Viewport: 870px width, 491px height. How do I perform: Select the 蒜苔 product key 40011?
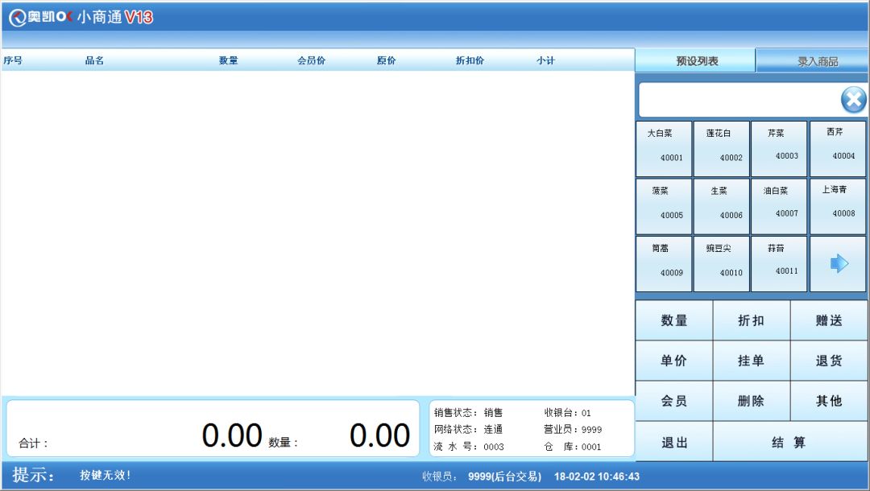tap(779, 263)
